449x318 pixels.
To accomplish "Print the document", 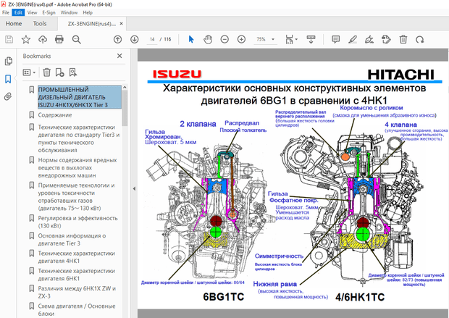I will click(59, 39).
